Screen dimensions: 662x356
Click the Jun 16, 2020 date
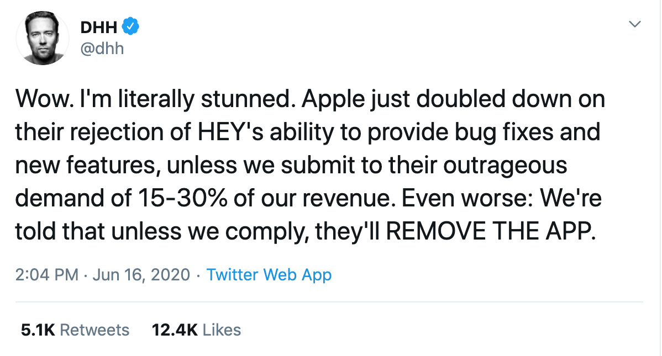tap(141, 275)
